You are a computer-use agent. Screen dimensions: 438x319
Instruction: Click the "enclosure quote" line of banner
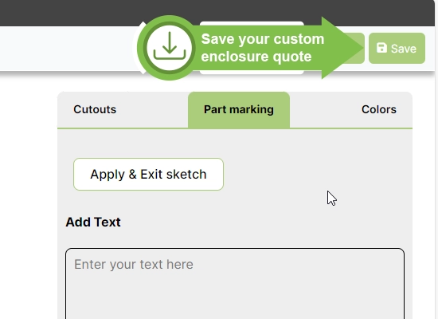tap(256, 57)
